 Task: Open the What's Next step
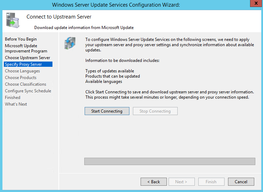pos(16,104)
